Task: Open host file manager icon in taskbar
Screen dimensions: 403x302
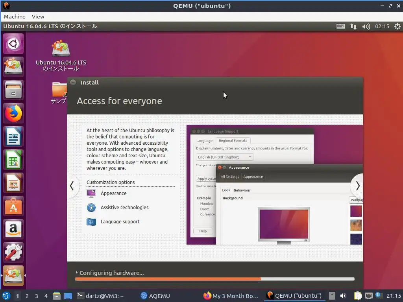Action: 56,296
